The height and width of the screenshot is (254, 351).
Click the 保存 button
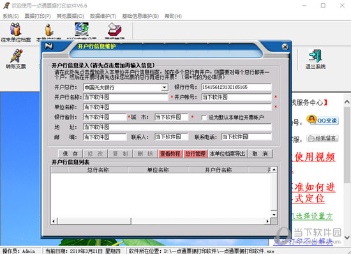(x=70, y=154)
